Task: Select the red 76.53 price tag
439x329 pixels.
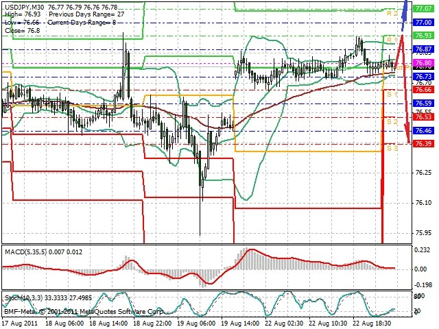Action: point(424,117)
